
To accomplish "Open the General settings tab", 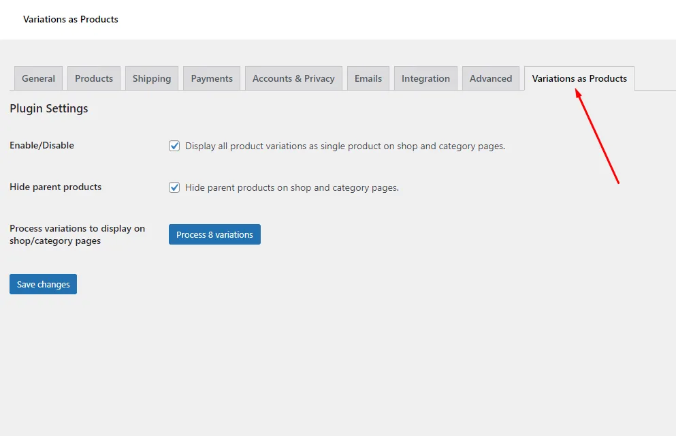I will pos(39,78).
